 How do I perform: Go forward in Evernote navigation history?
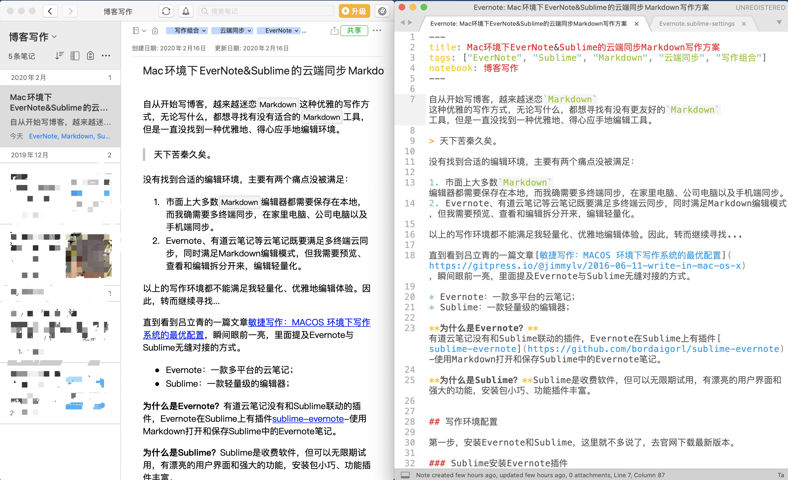tap(70, 11)
